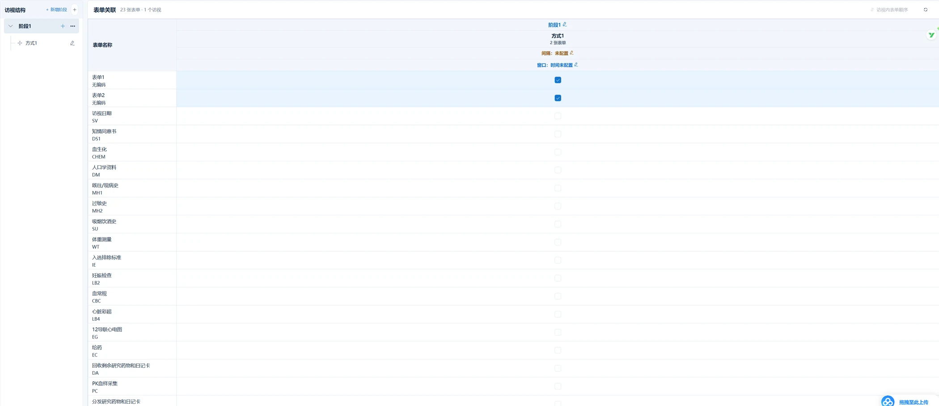This screenshot has height=406, width=939.
Task: Collapse the 阶段1 tree node chevron
Action: 11,26
